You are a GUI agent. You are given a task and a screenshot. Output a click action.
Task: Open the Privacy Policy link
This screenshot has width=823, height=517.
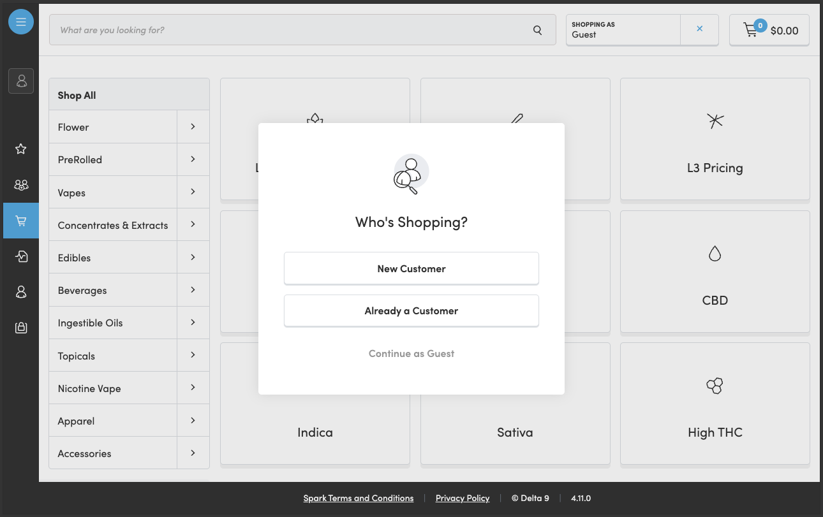[x=463, y=498]
